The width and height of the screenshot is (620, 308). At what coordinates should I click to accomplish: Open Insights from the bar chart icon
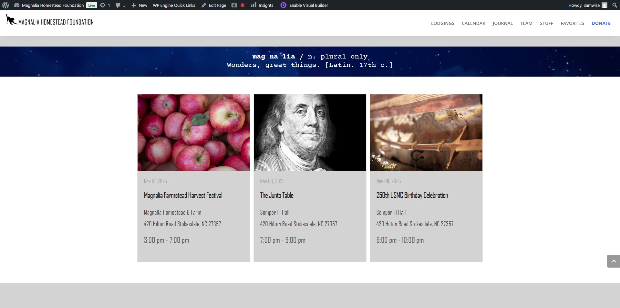(x=262, y=5)
